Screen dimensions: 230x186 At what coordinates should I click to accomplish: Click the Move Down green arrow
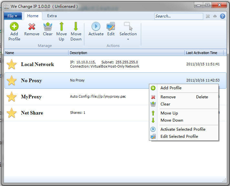(76, 27)
